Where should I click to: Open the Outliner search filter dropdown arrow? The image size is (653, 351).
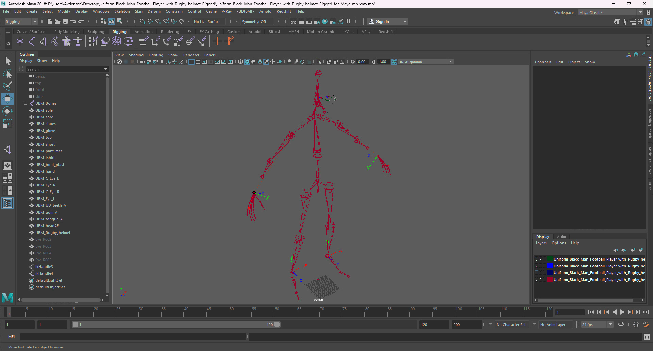click(106, 69)
